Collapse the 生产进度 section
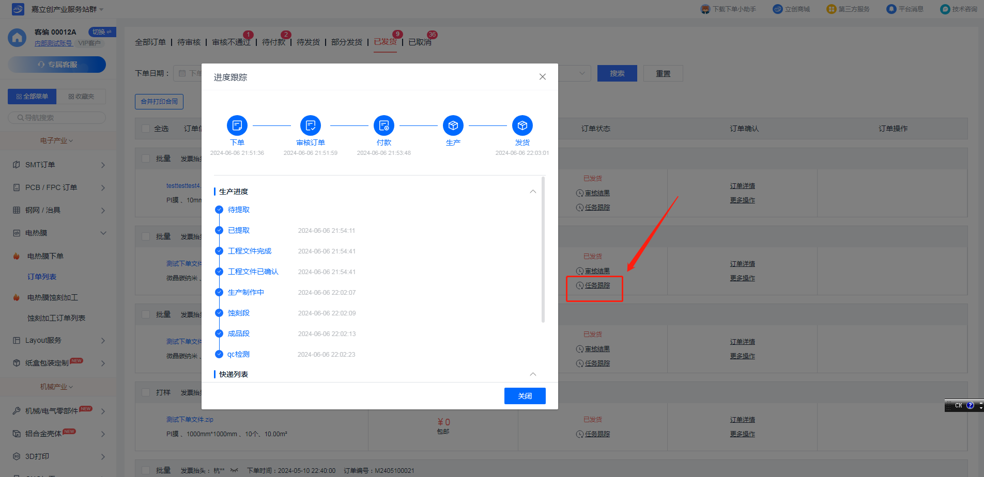984x477 pixels. click(533, 192)
